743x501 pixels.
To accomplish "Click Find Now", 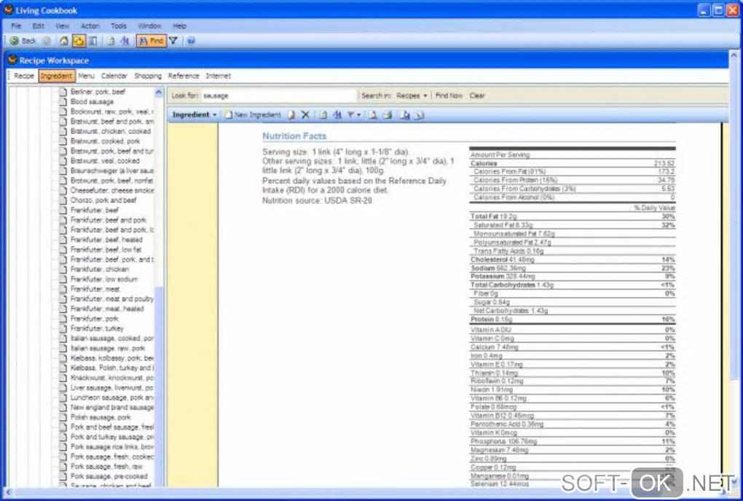I will pyautogui.click(x=449, y=95).
